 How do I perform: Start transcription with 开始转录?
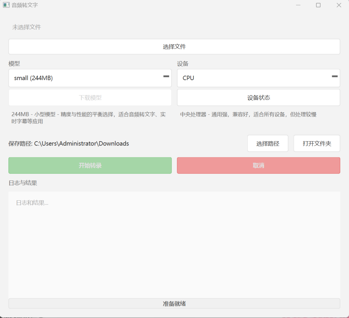coord(90,165)
